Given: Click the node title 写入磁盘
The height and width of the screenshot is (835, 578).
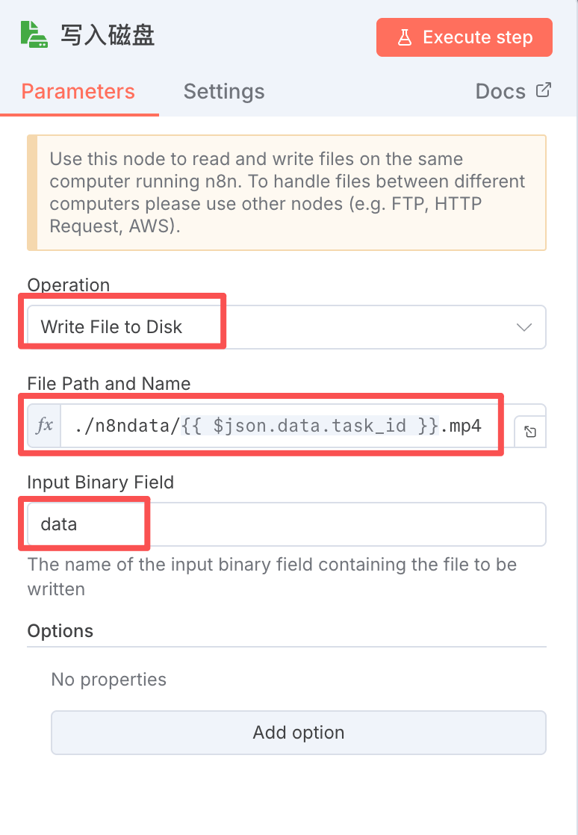Looking at the screenshot, I should [x=108, y=36].
